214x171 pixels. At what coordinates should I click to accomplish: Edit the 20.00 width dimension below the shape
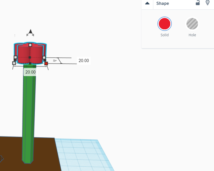(30, 72)
